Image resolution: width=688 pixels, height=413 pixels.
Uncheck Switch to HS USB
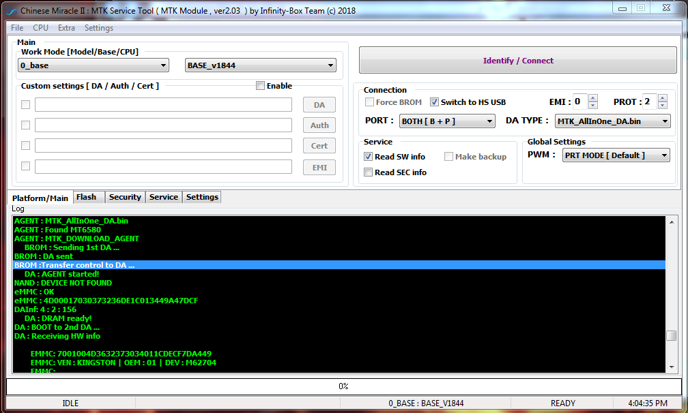(434, 102)
